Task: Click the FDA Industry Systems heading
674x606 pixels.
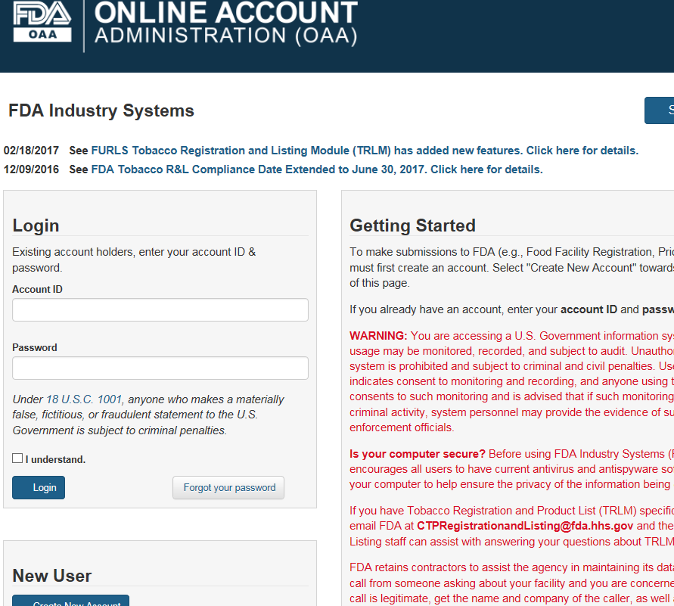Action: pyautogui.click(x=101, y=111)
